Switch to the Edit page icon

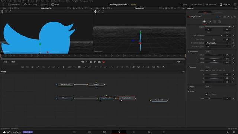point(104,132)
